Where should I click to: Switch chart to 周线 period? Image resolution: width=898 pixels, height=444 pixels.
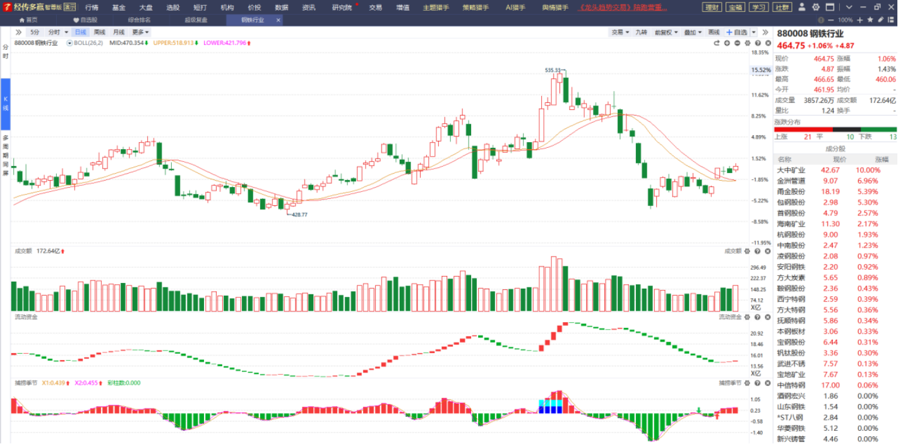tap(100, 32)
